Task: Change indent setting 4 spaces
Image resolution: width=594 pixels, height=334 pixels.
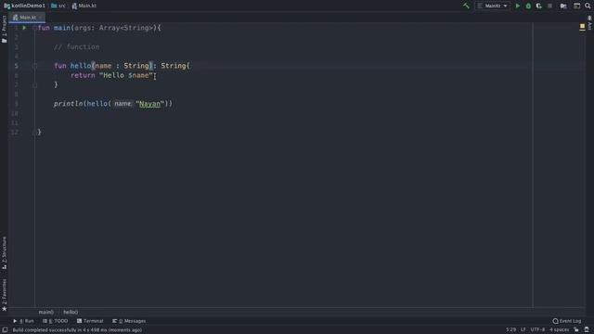Action: [x=559, y=330]
